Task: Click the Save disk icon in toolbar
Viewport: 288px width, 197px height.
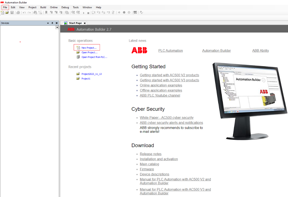Action: pyautogui.click(x=12, y=12)
